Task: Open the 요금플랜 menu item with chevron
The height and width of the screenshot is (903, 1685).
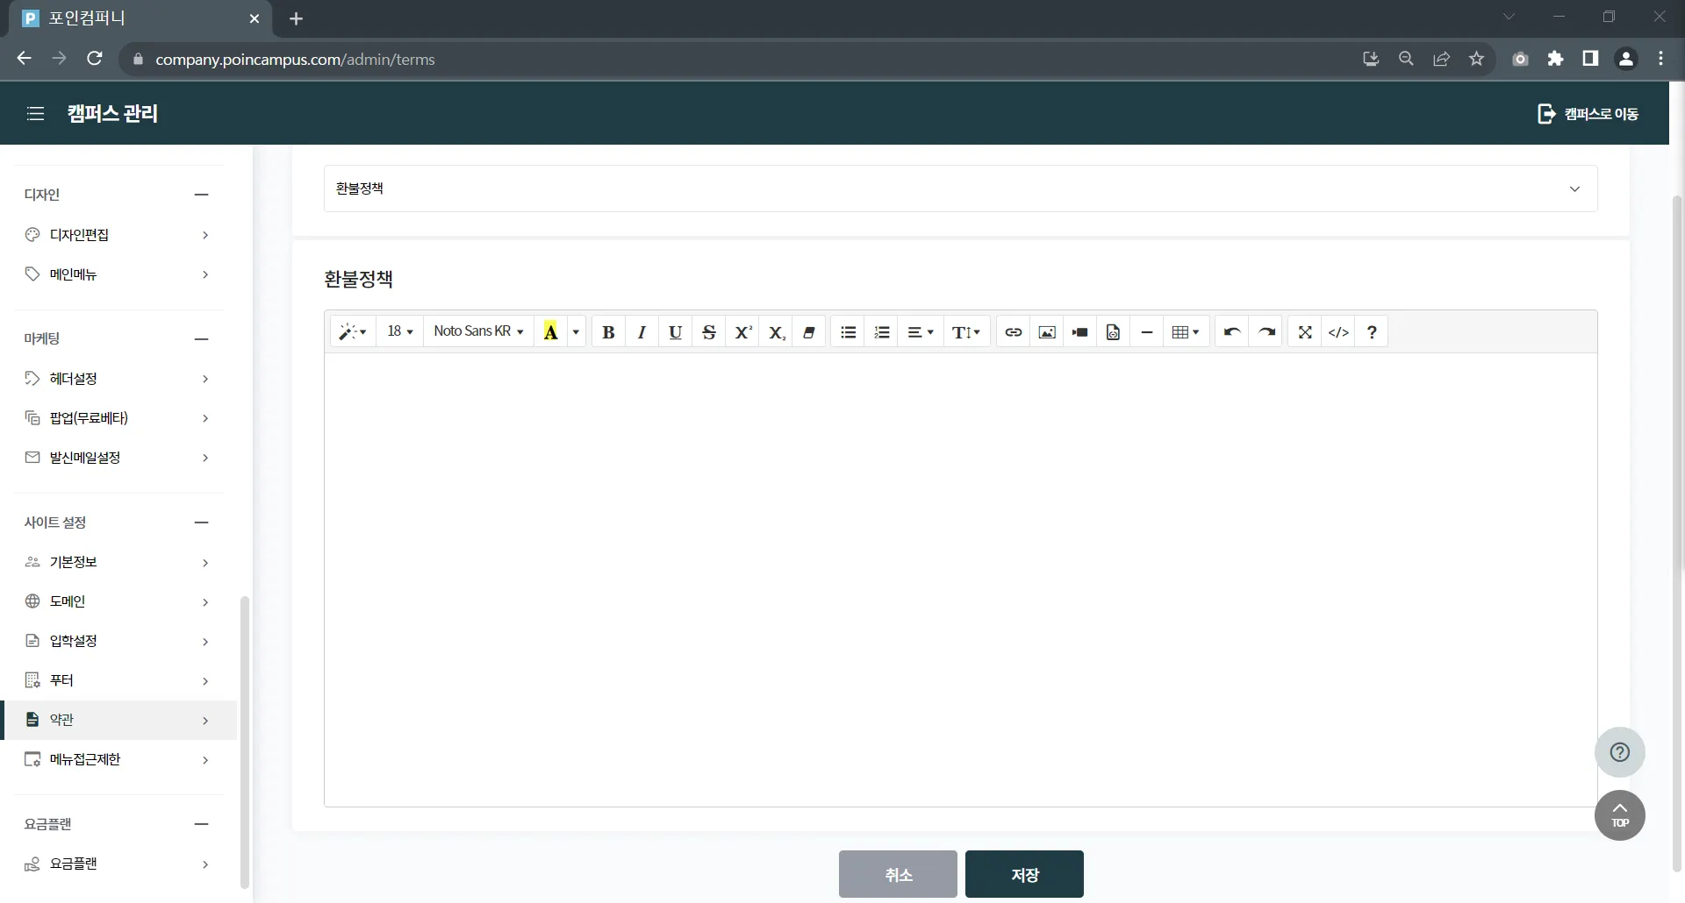Action: (x=118, y=864)
